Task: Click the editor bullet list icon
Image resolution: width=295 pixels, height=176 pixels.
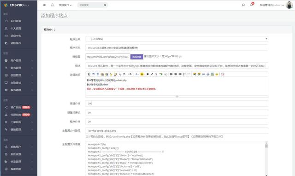Action: (x=189, y=74)
